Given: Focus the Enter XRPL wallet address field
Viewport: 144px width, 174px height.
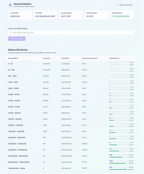Looking at the screenshot, I should [71, 33].
